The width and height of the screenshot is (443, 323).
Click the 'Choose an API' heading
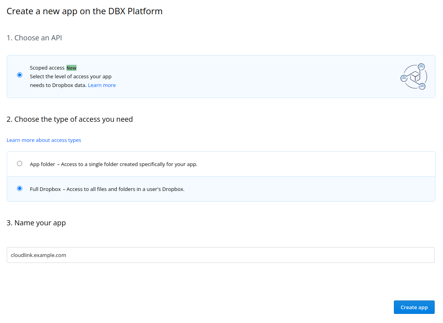click(34, 38)
